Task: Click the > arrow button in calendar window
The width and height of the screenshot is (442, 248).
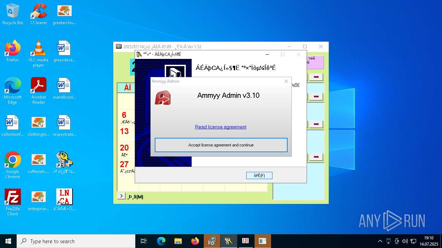Action: [121, 196]
